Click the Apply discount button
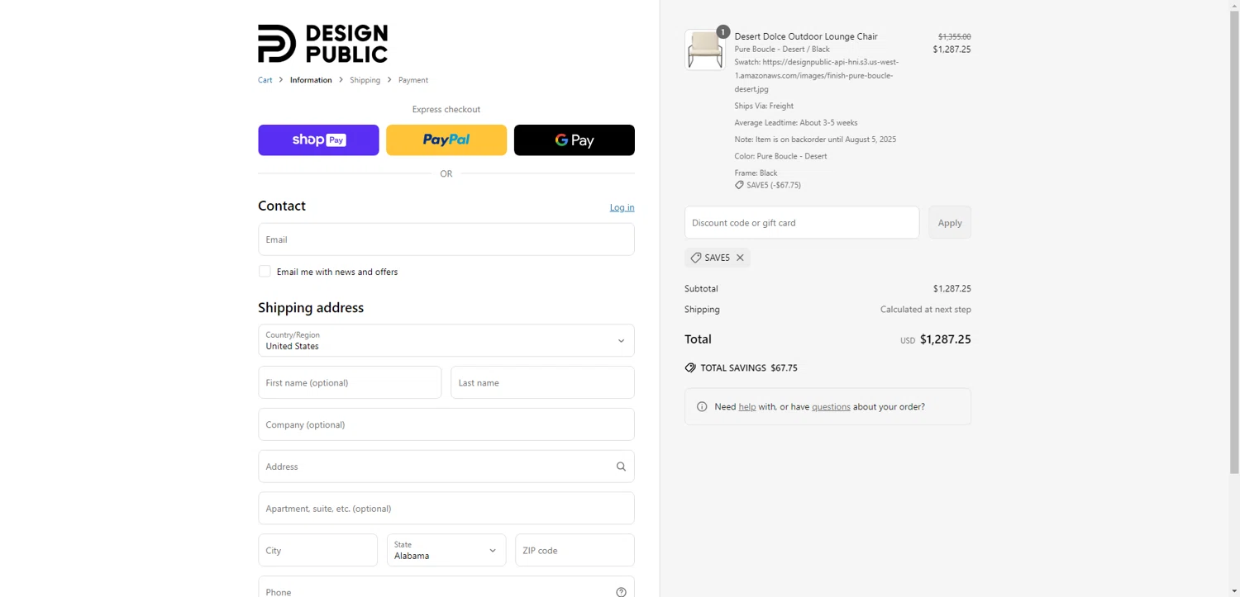The height and width of the screenshot is (597, 1240). [950, 223]
